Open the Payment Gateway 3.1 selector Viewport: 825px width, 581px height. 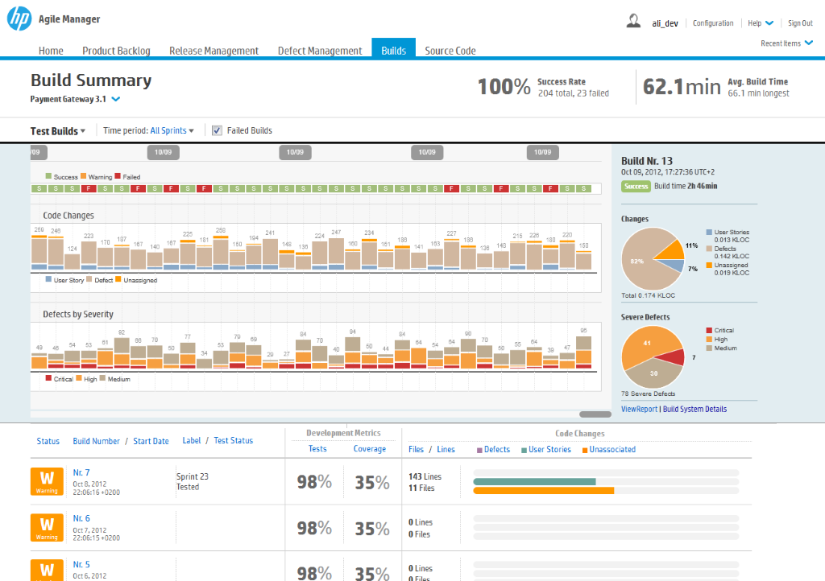pyautogui.click(x=75, y=98)
